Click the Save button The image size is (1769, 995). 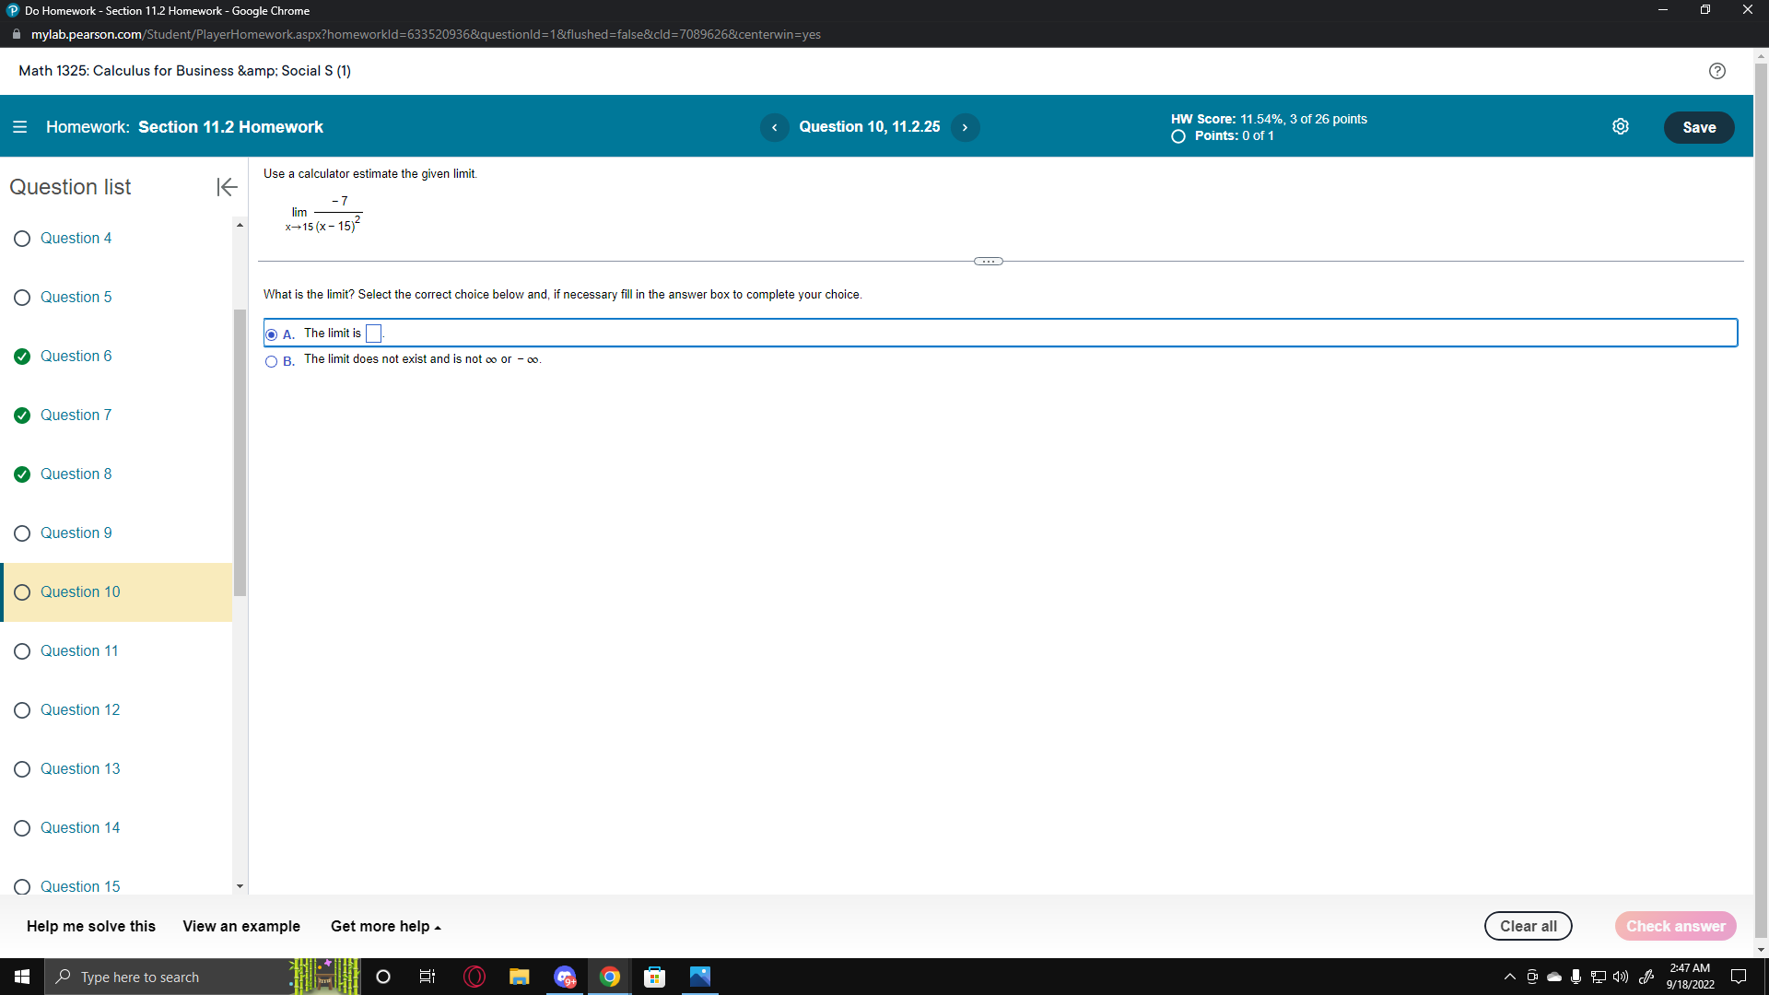tap(1698, 127)
